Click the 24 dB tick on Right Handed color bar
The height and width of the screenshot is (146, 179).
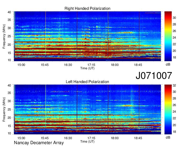tap(174, 38)
